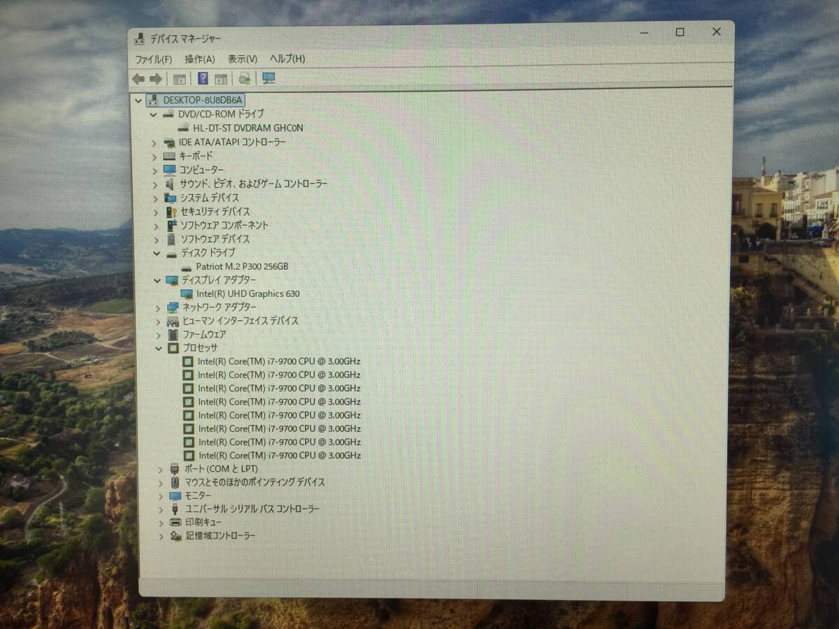Collapse the ディスク ドライブ category
Screen dimensions: 839x629
157,253
